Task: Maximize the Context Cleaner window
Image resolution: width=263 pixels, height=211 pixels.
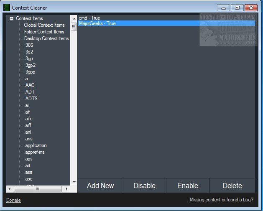Action: click(237, 8)
